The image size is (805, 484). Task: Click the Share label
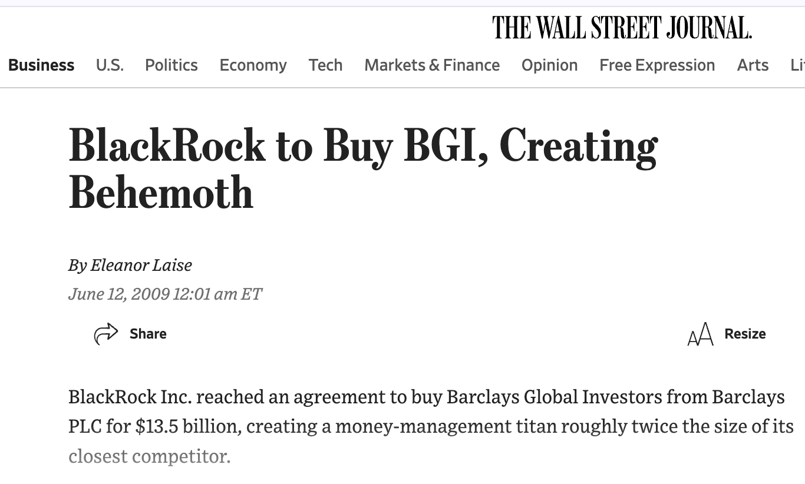point(148,334)
